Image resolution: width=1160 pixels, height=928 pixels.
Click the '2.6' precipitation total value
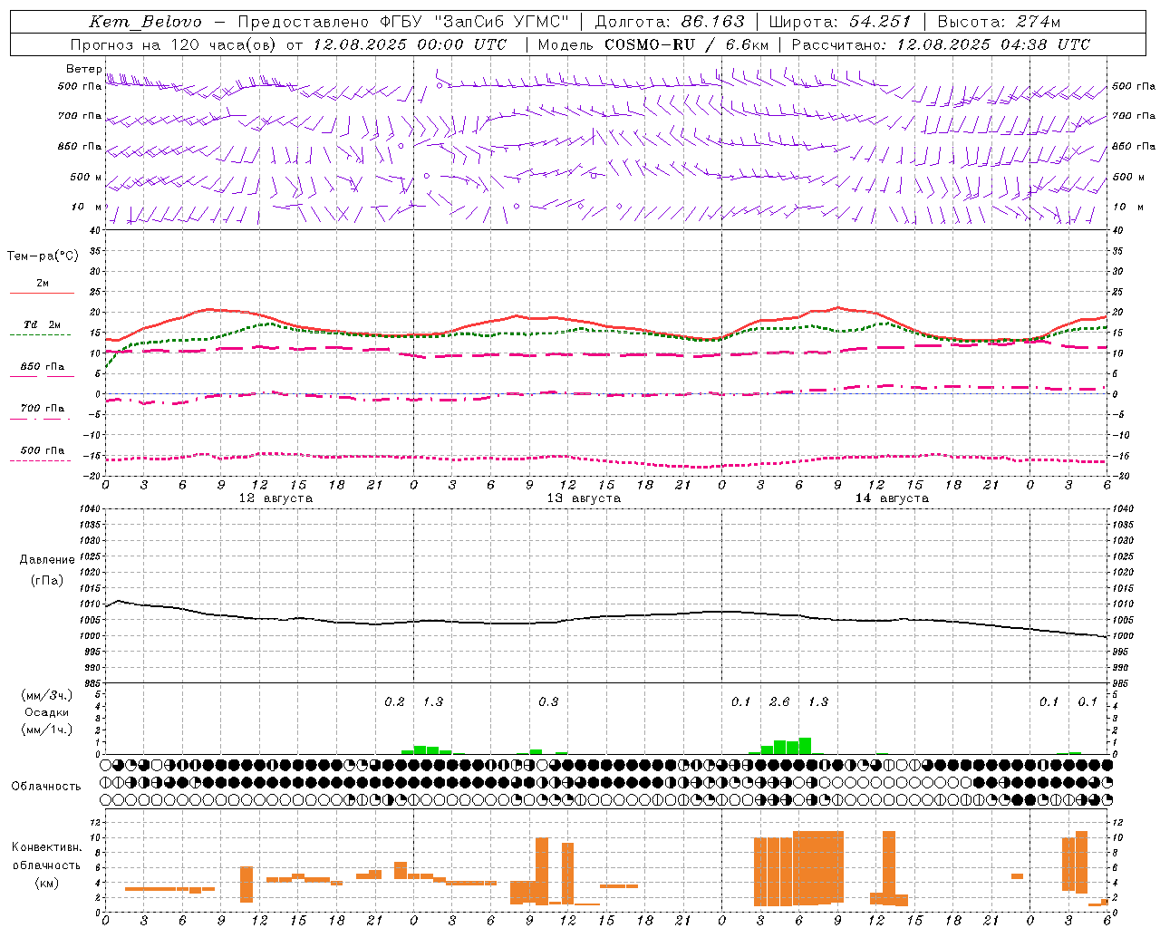tap(779, 702)
